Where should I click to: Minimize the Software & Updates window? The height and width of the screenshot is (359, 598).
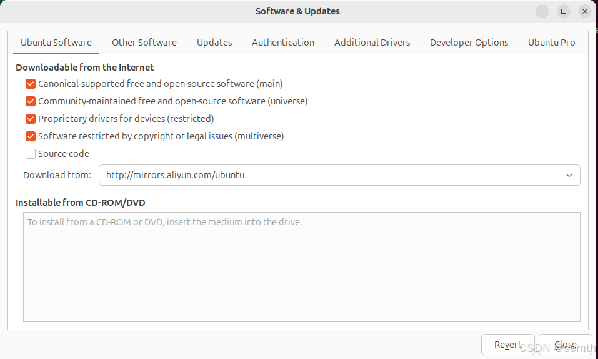(542, 11)
